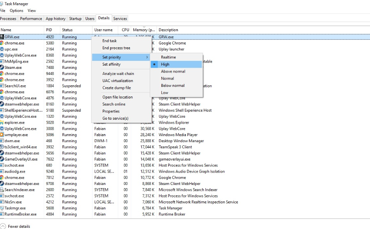The width and height of the screenshot is (370, 229).
Task: Click the Steam.exe process icon
Action: pos(2,68)
